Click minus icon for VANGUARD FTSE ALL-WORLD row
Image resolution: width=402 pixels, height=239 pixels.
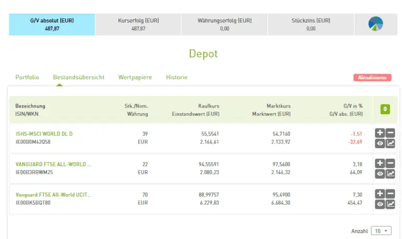(390, 163)
